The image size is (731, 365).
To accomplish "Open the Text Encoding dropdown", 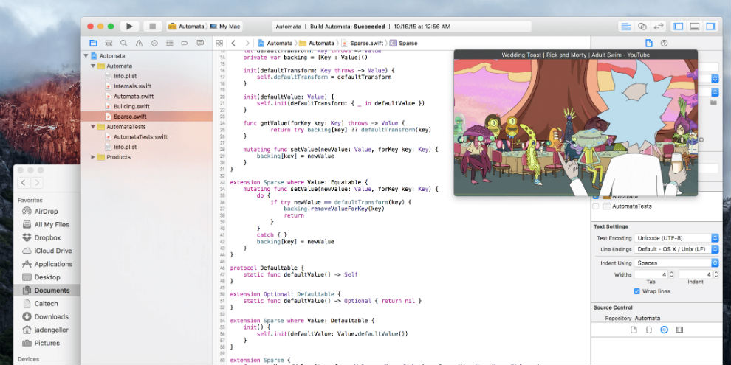I will 676,238.
